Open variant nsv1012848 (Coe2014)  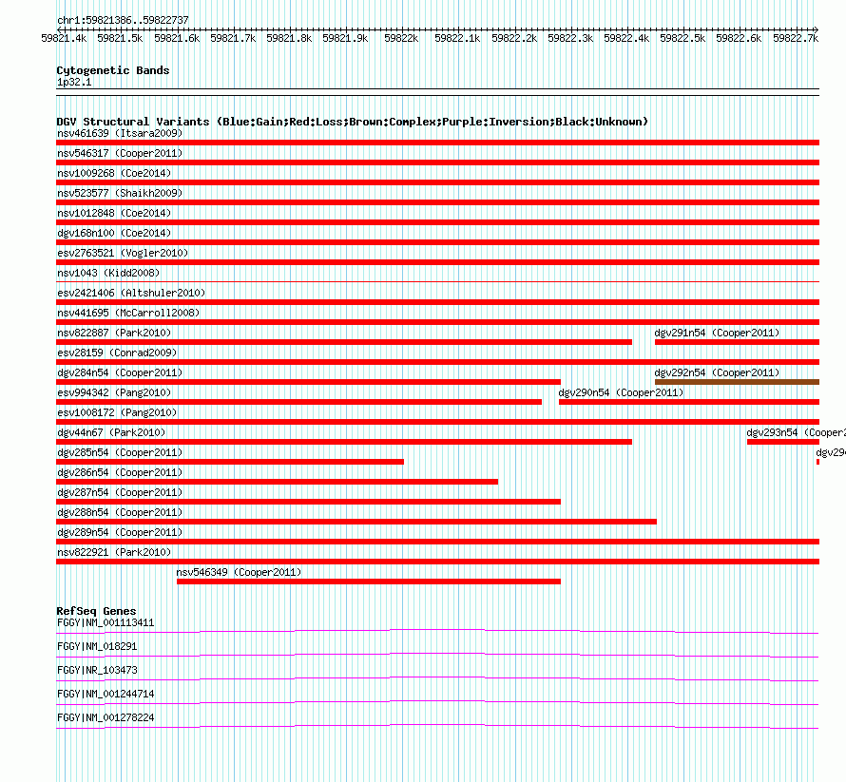click(114, 213)
